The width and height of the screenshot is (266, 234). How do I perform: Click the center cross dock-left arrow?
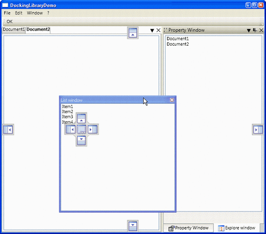70,130
